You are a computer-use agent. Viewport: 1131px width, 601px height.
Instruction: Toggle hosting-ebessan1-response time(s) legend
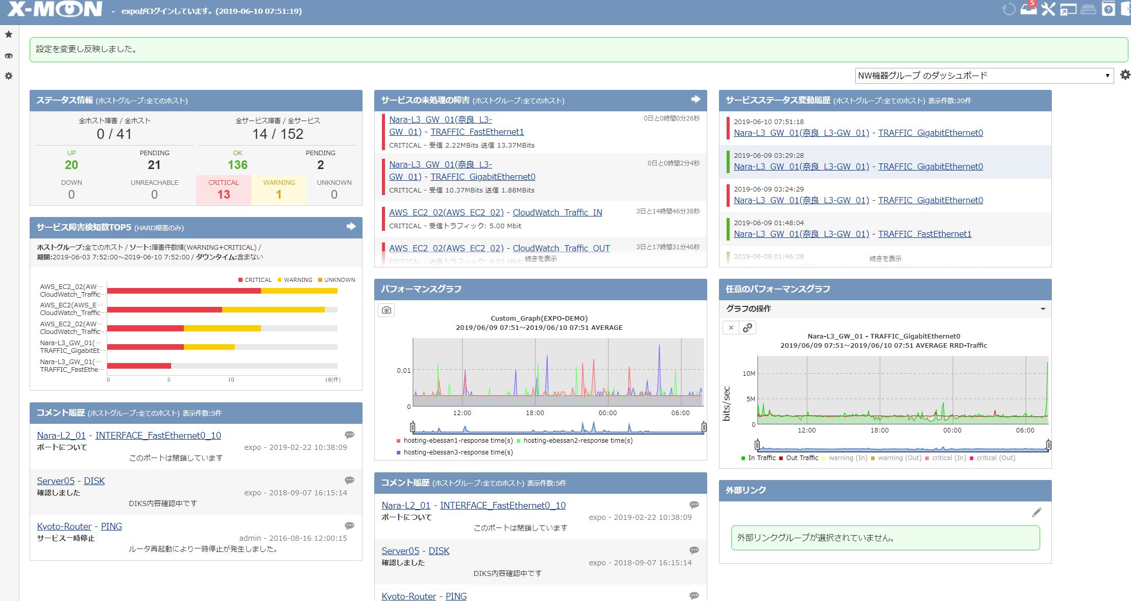[454, 441]
